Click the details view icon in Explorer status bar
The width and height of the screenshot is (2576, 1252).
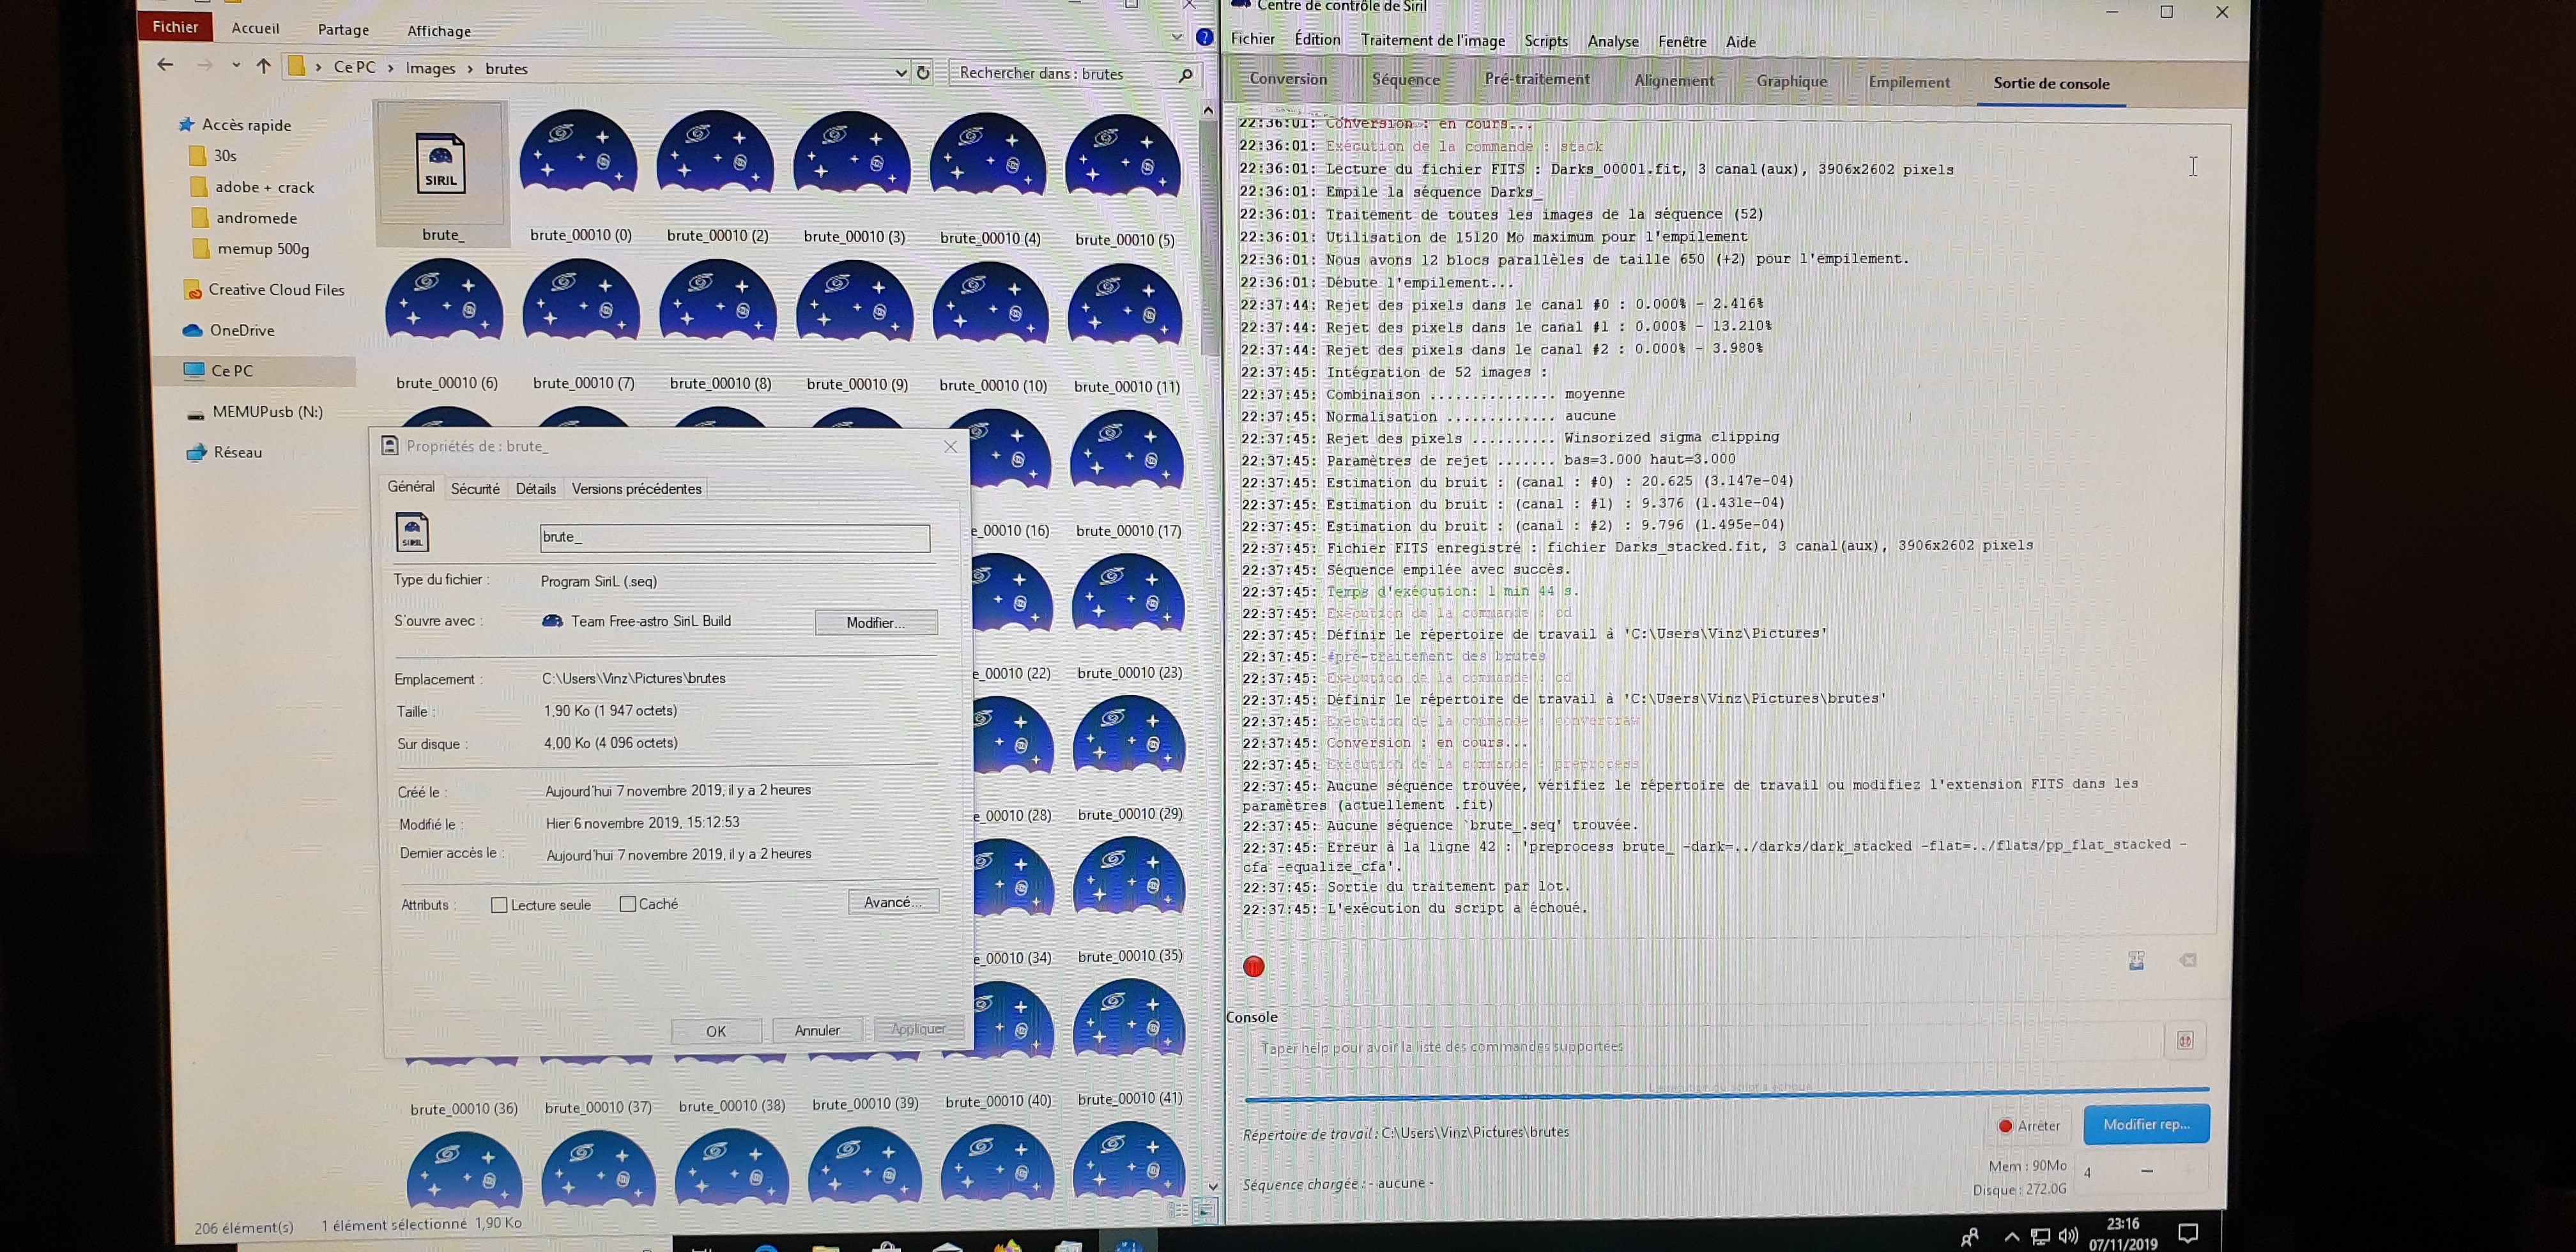pos(1179,1211)
